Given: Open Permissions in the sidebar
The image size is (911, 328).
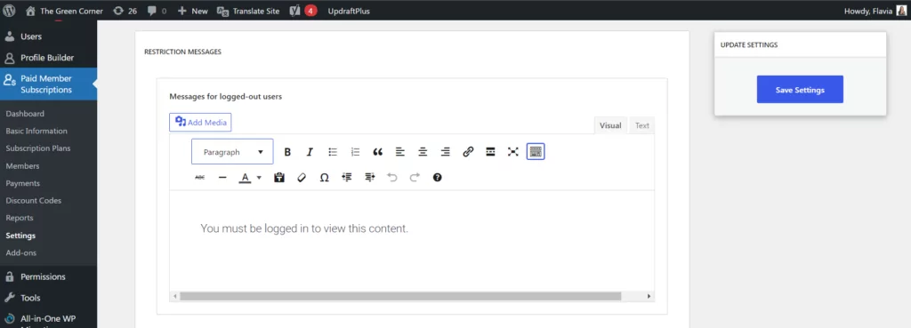Looking at the screenshot, I should (48, 277).
